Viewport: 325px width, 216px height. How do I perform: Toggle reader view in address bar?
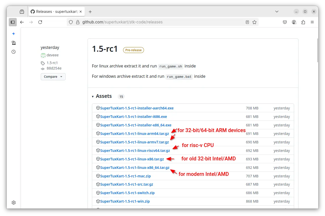click(x=247, y=22)
